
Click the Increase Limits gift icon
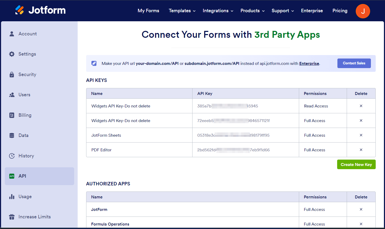pyautogui.click(x=12, y=217)
